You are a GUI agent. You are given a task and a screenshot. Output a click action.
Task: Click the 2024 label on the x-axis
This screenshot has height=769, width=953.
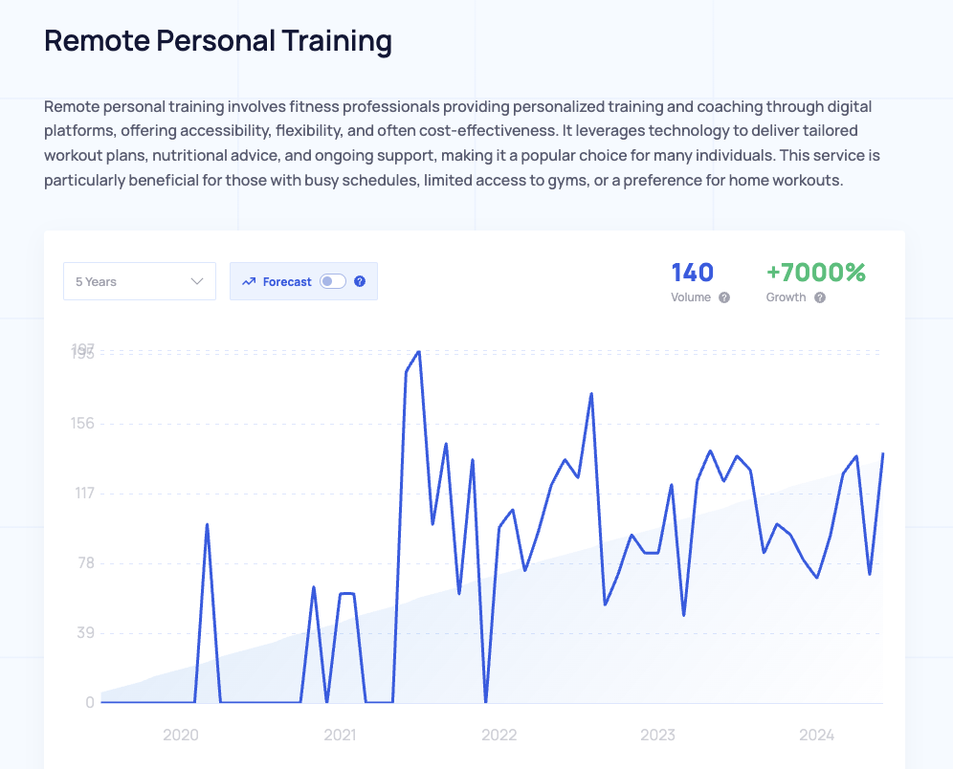pyautogui.click(x=816, y=735)
